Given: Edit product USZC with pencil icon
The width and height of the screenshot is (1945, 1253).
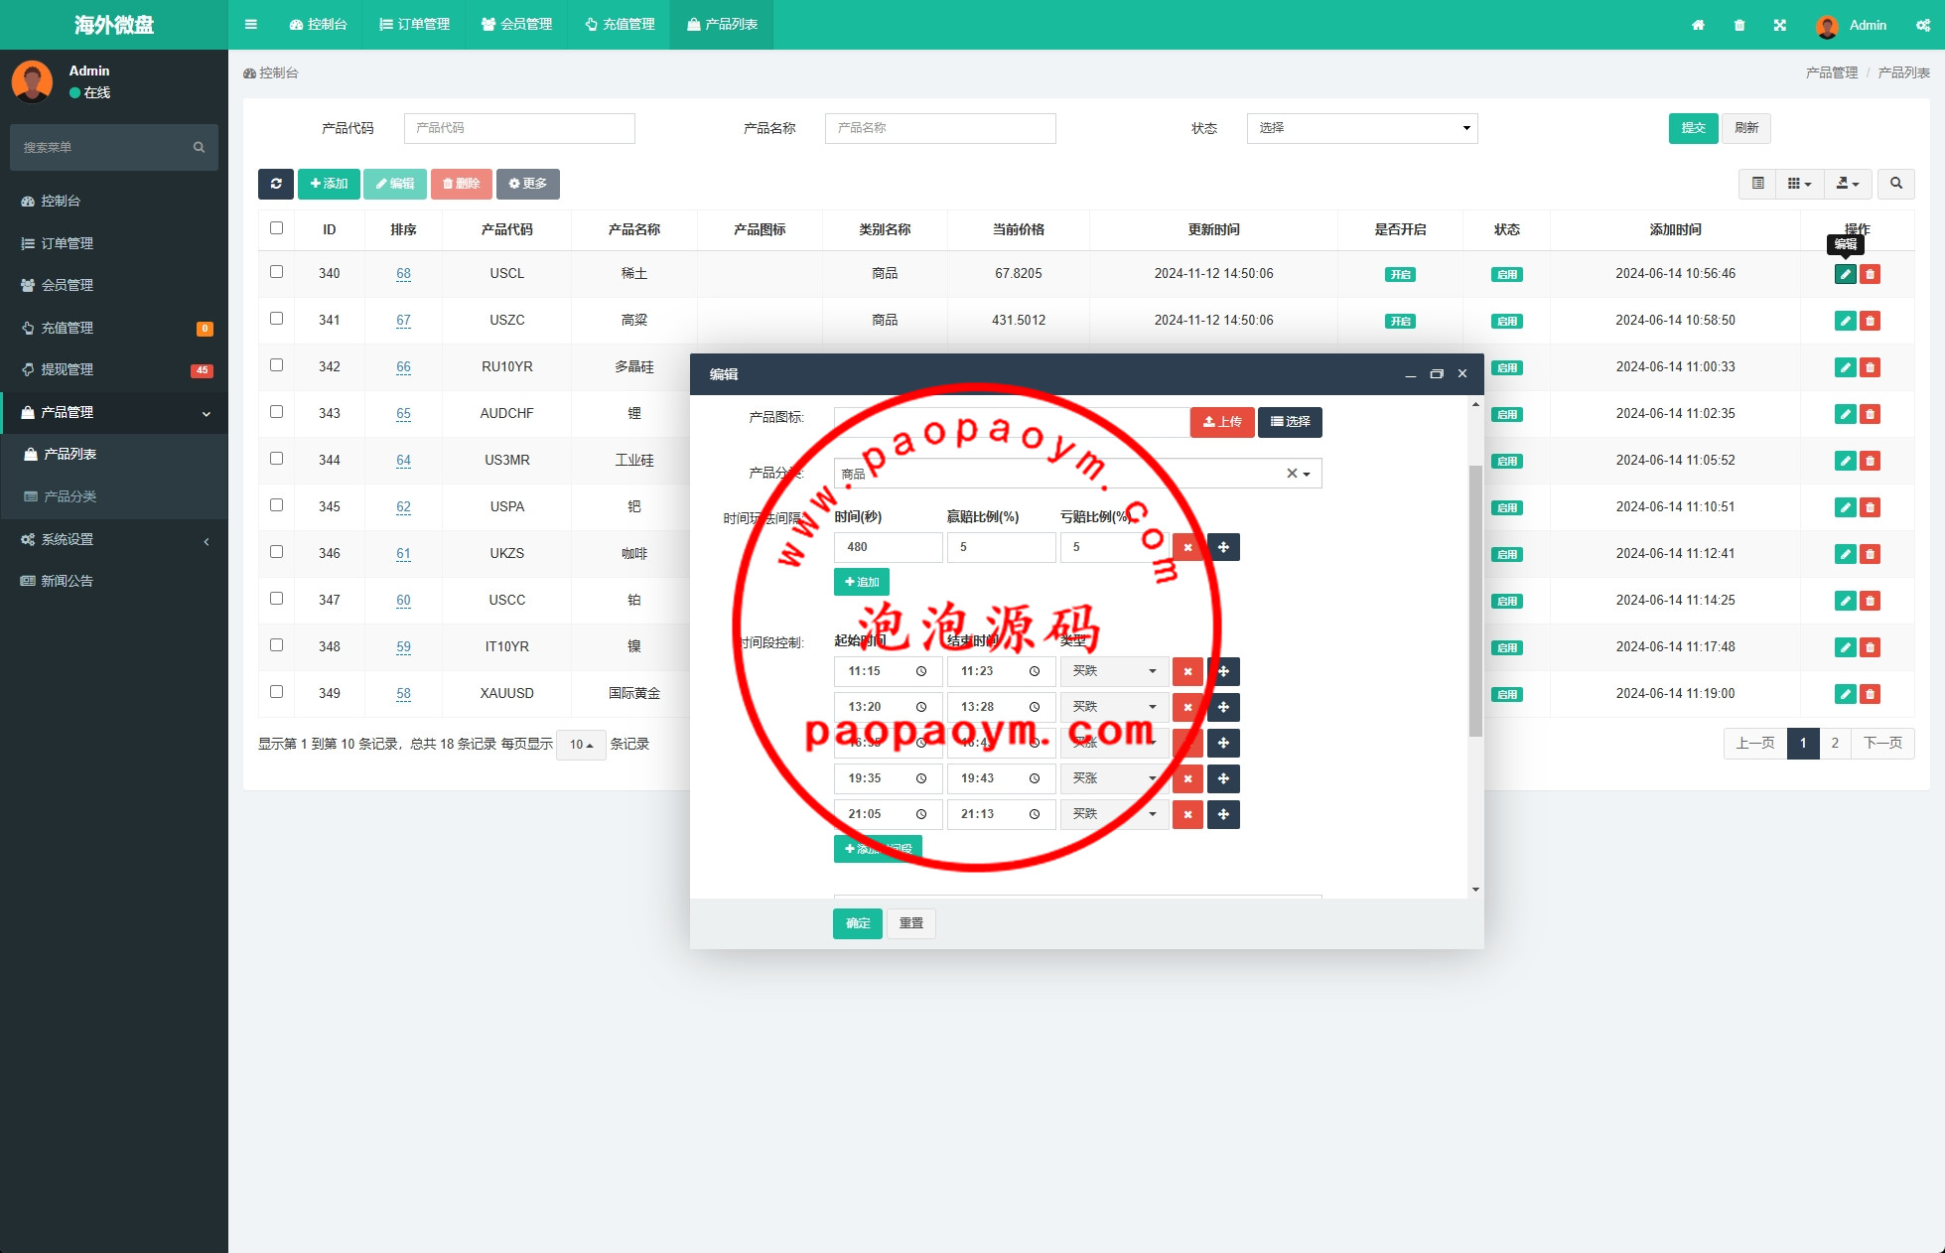Looking at the screenshot, I should [1845, 321].
